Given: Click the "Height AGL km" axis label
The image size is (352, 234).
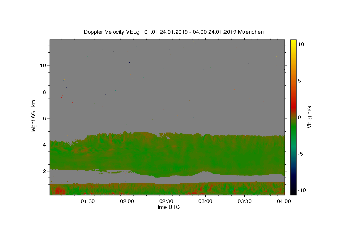Looking at the screenshot, I should pyautogui.click(x=33, y=117).
